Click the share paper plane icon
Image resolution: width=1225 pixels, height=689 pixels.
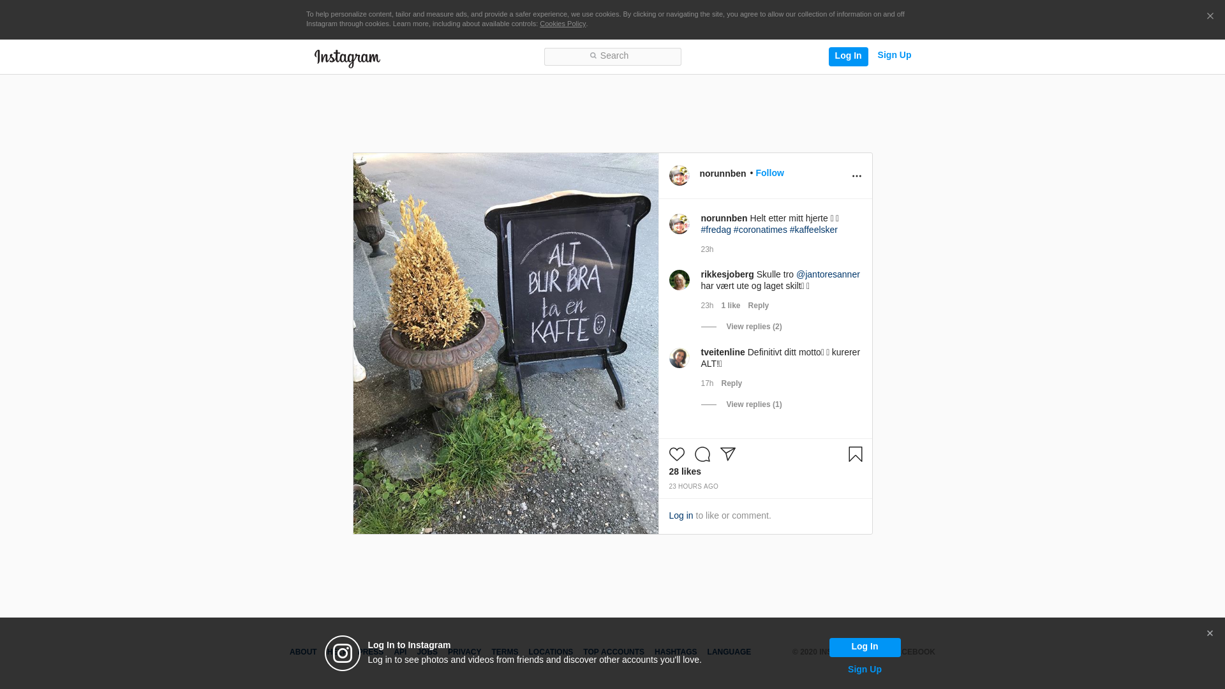point(728,454)
